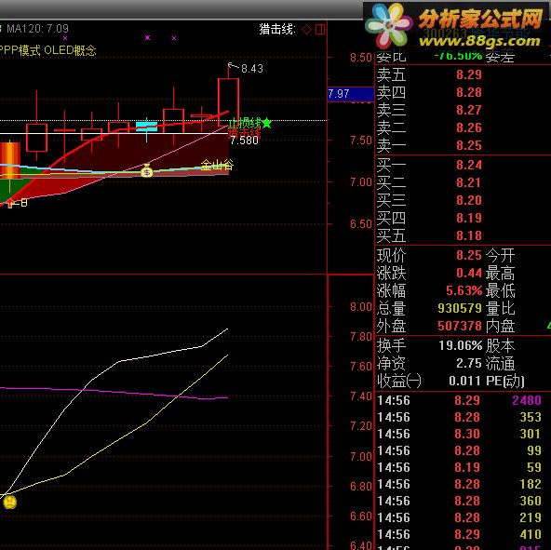551x550 pixels.
Task: Click the 金山谷 yellow label
Action: pyautogui.click(x=217, y=165)
